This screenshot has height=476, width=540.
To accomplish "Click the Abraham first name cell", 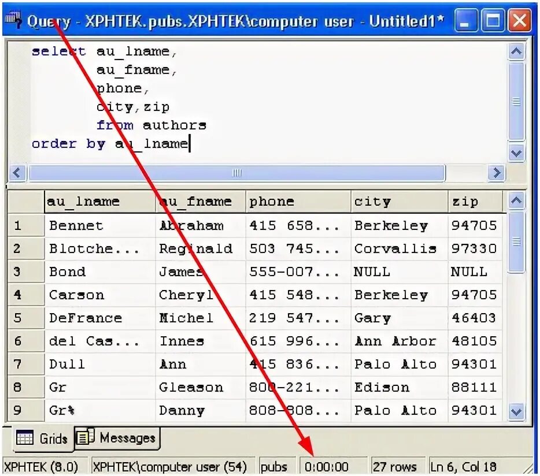I will pyautogui.click(x=201, y=226).
